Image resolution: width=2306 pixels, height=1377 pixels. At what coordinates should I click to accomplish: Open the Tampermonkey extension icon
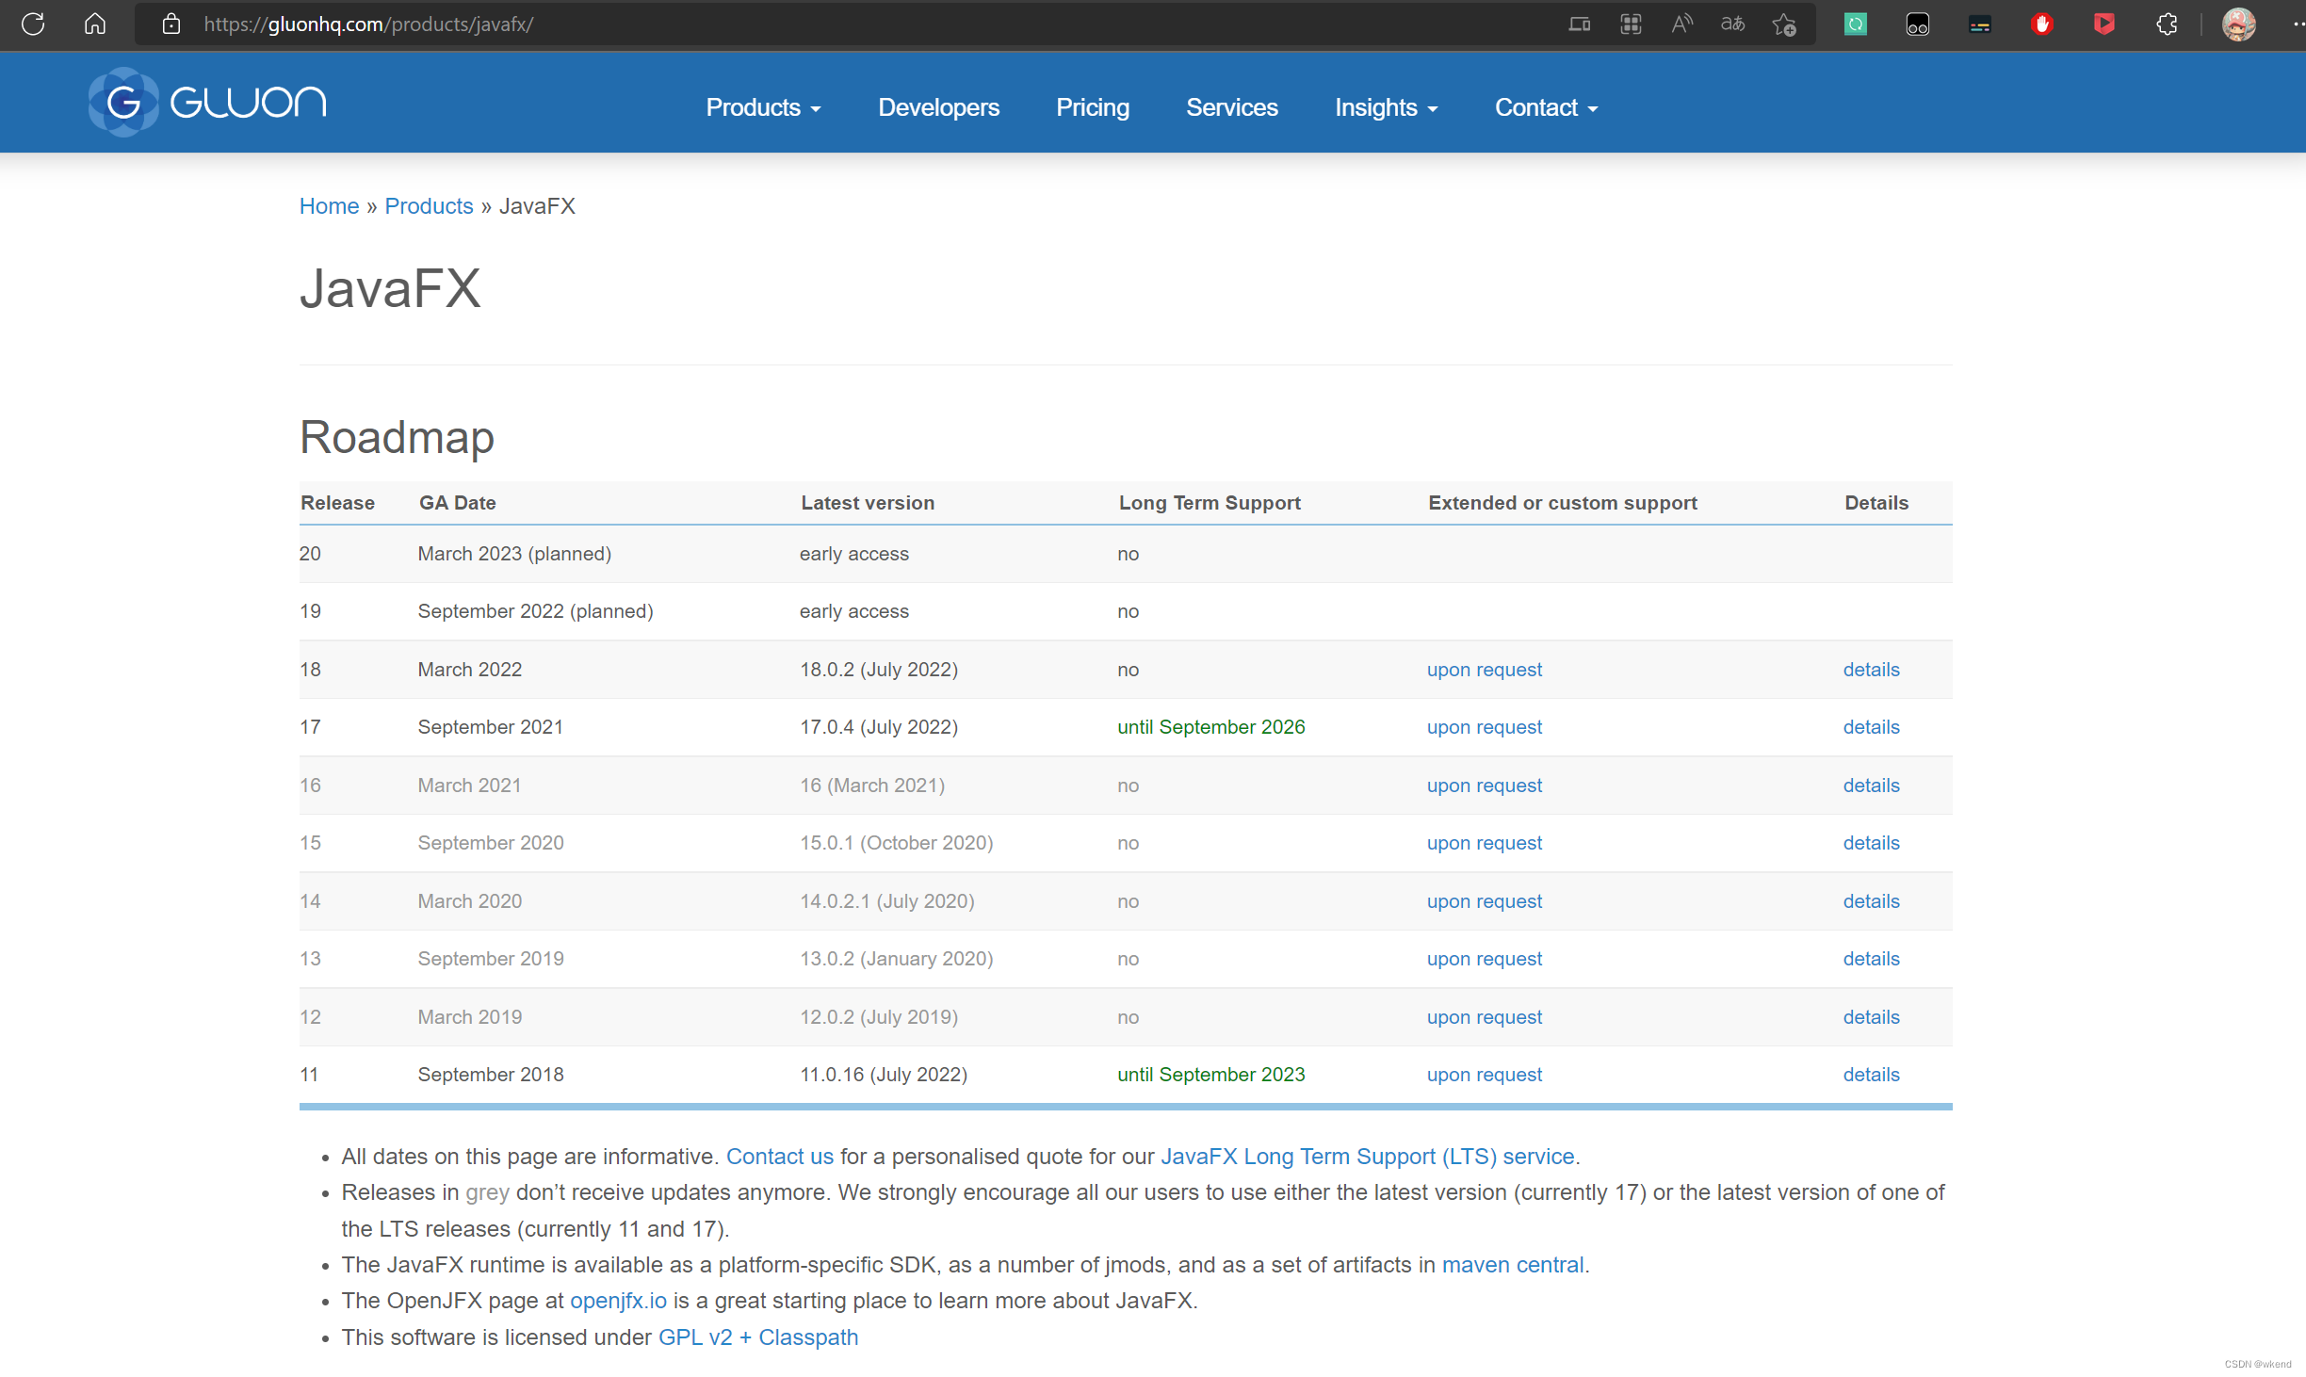pyautogui.click(x=1918, y=24)
